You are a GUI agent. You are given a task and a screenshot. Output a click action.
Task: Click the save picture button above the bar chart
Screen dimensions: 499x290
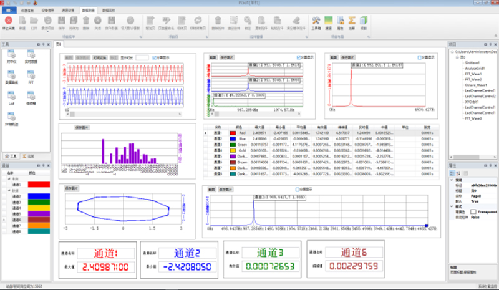click(x=82, y=127)
